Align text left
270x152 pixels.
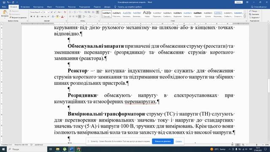(x=70, y=16)
